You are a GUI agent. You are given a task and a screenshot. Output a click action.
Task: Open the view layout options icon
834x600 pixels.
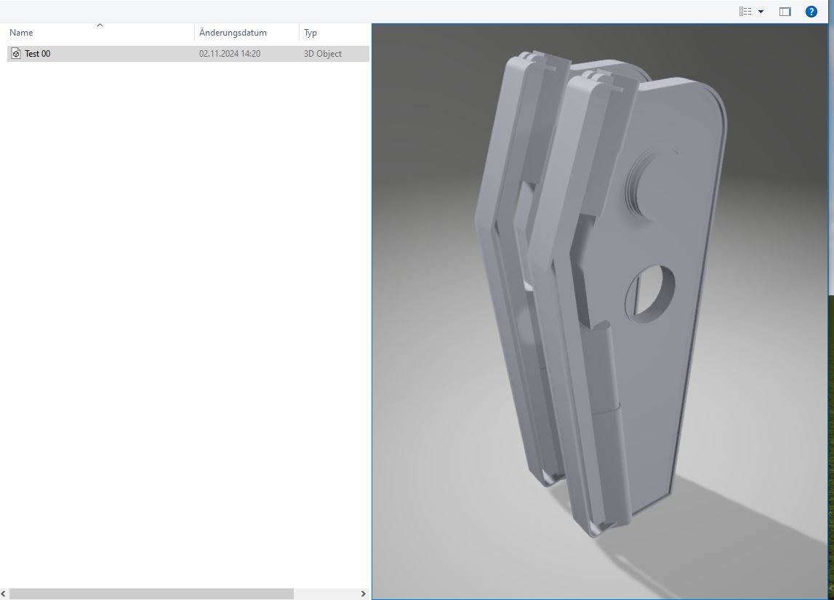pos(745,11)
